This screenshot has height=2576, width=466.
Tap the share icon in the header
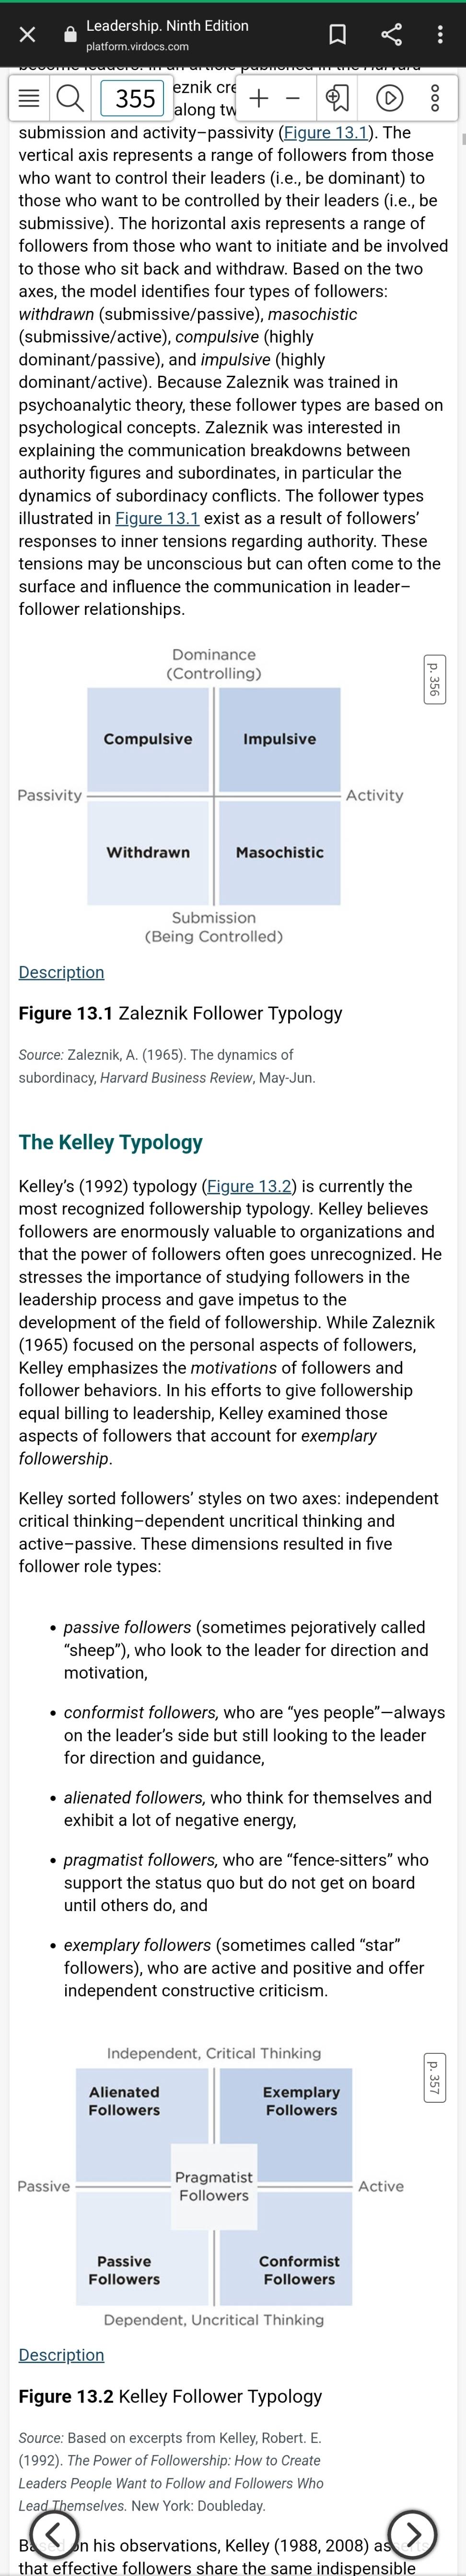point(391,35)
